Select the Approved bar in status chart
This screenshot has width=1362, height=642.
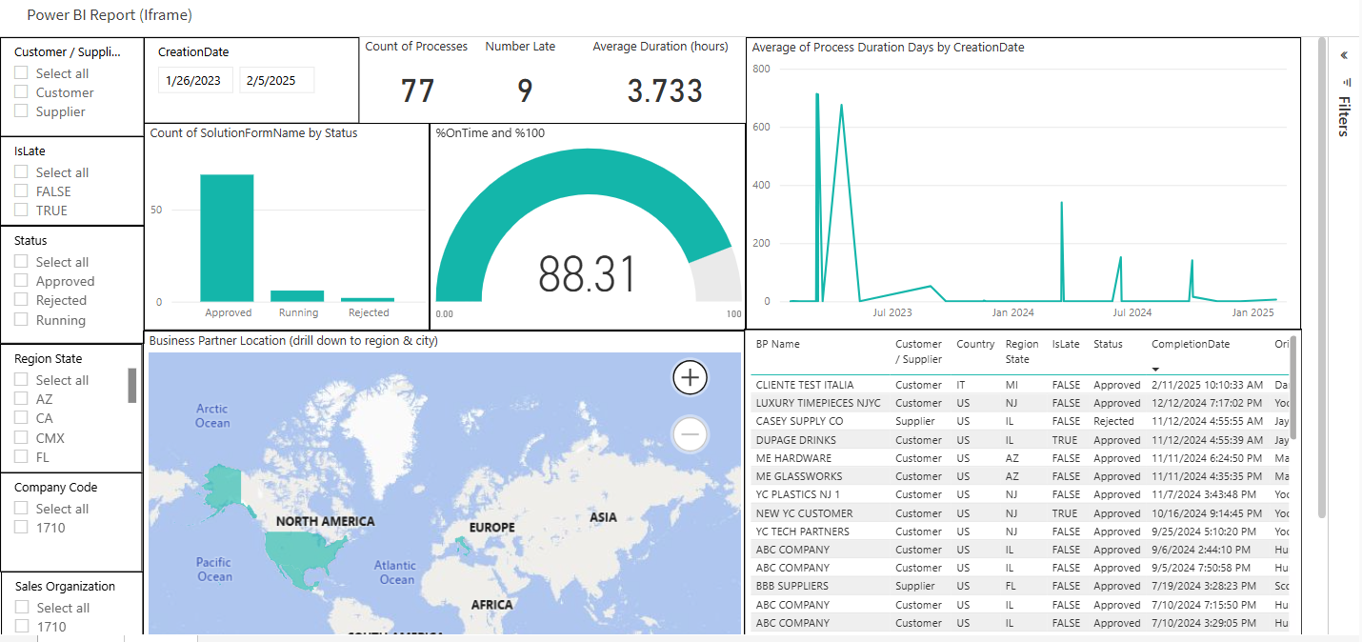point(227,238)
